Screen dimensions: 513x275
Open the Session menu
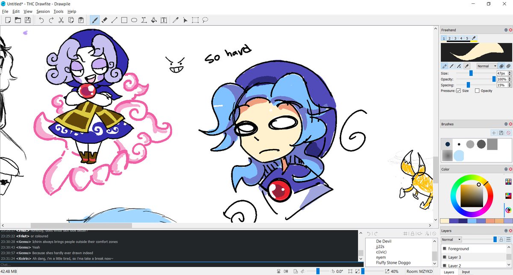pos(43,12)
